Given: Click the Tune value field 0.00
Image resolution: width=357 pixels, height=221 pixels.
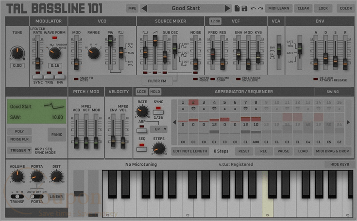Looking at the screenshot, I should click(x=17, y=65).
